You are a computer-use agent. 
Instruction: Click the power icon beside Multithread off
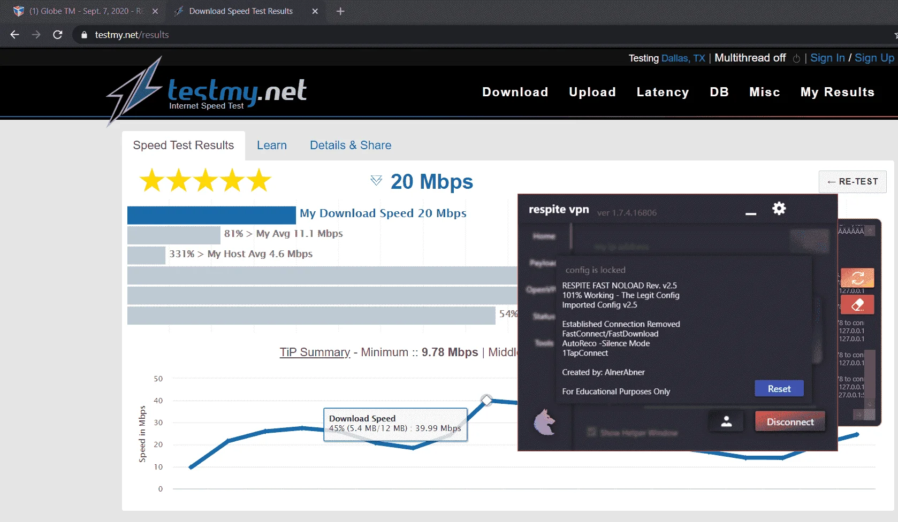[x=796, y=58]
